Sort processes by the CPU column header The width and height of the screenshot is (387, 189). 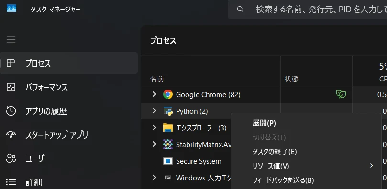pyautogui.click(x=383, y=79)
